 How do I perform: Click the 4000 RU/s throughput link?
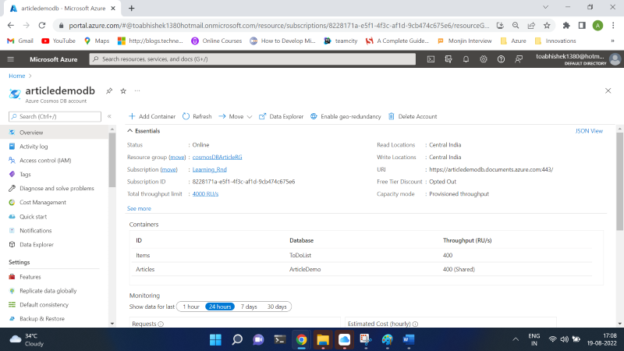pos(205,193)
